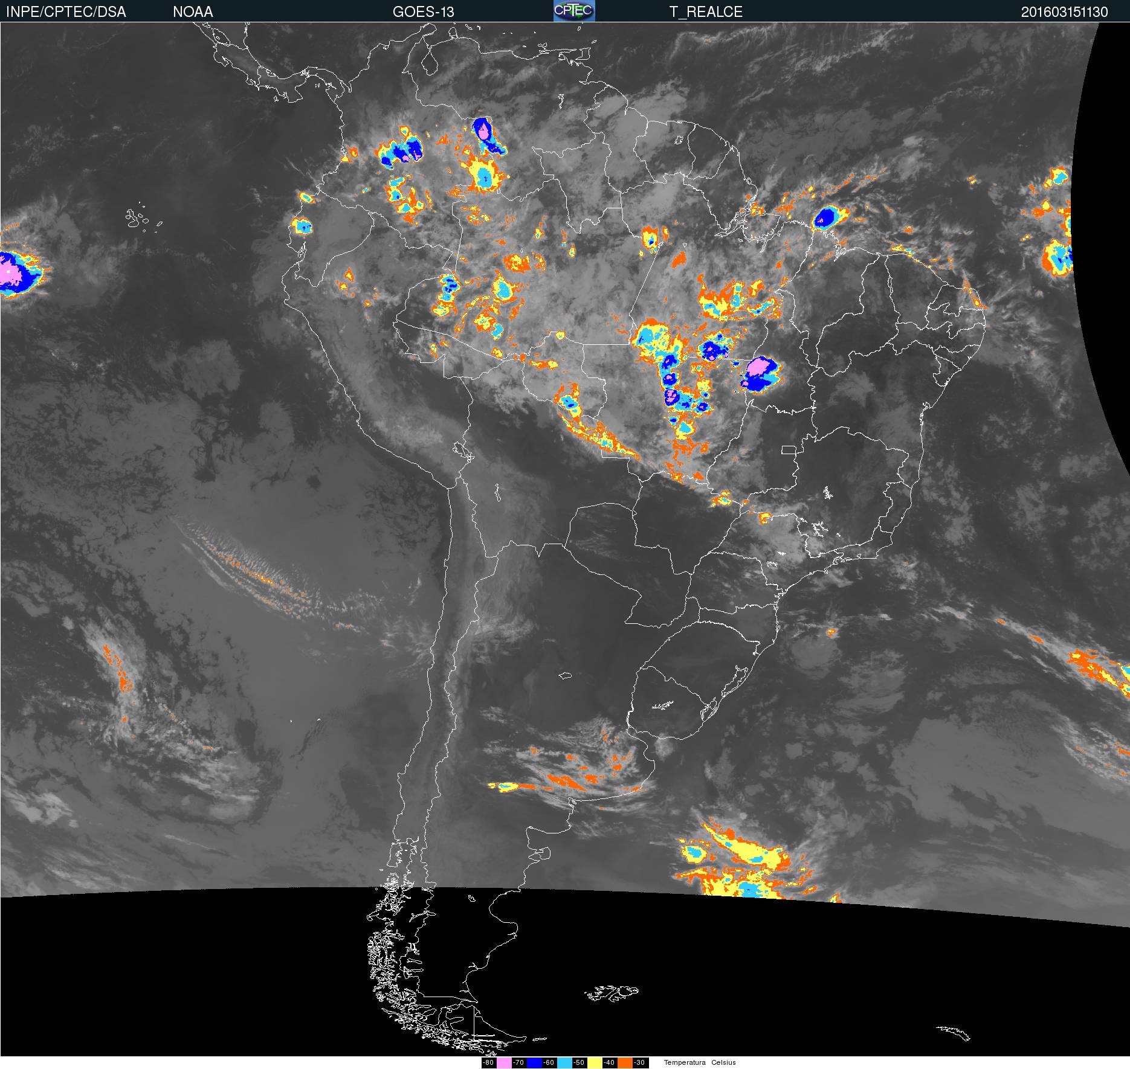Click the INPE/CPTEC/DSA header text
Screen dimensions: 1130x1069
click(x=66, y=12)
